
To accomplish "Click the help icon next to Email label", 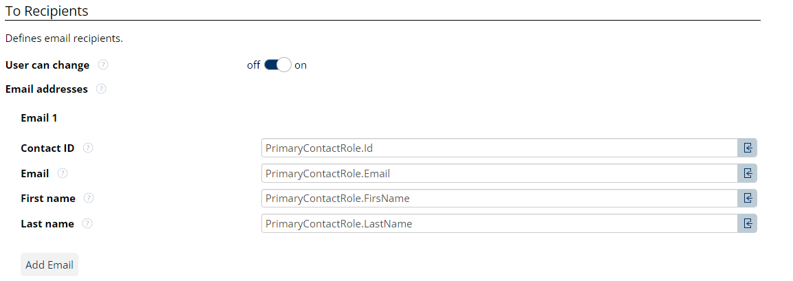I will 63,173.
